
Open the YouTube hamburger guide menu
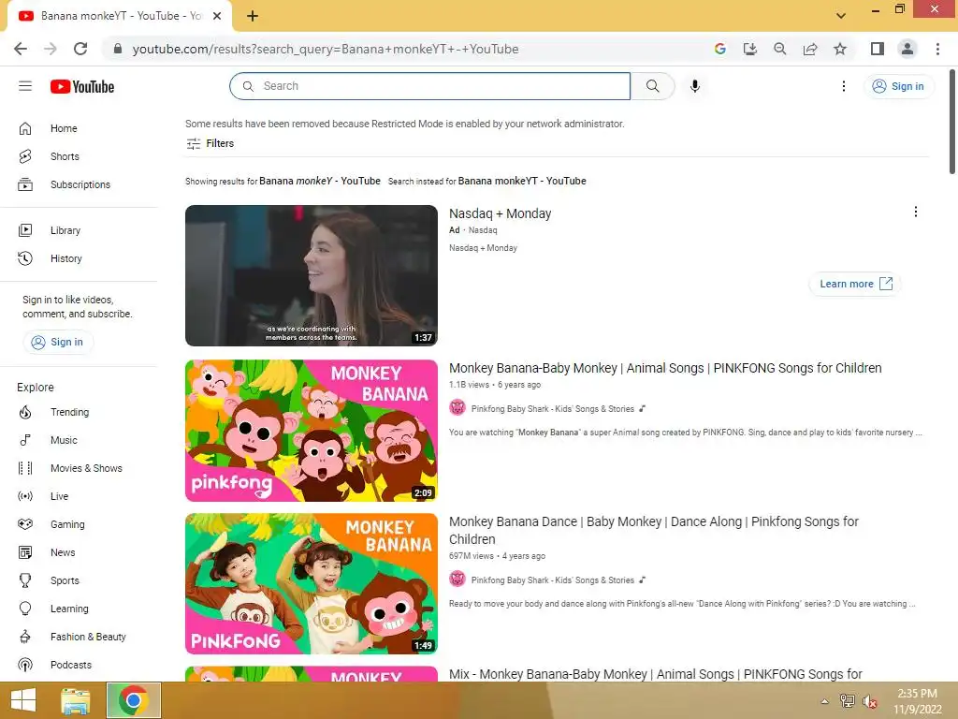[x=25, y=86]
